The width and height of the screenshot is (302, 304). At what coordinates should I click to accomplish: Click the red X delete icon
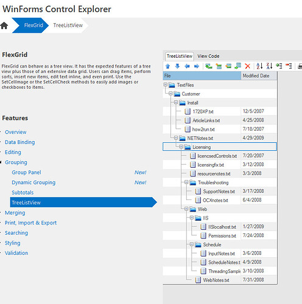(x=247, y=66)
